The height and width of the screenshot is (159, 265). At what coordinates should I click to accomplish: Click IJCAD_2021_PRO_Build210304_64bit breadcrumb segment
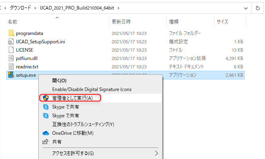[77, 8]
